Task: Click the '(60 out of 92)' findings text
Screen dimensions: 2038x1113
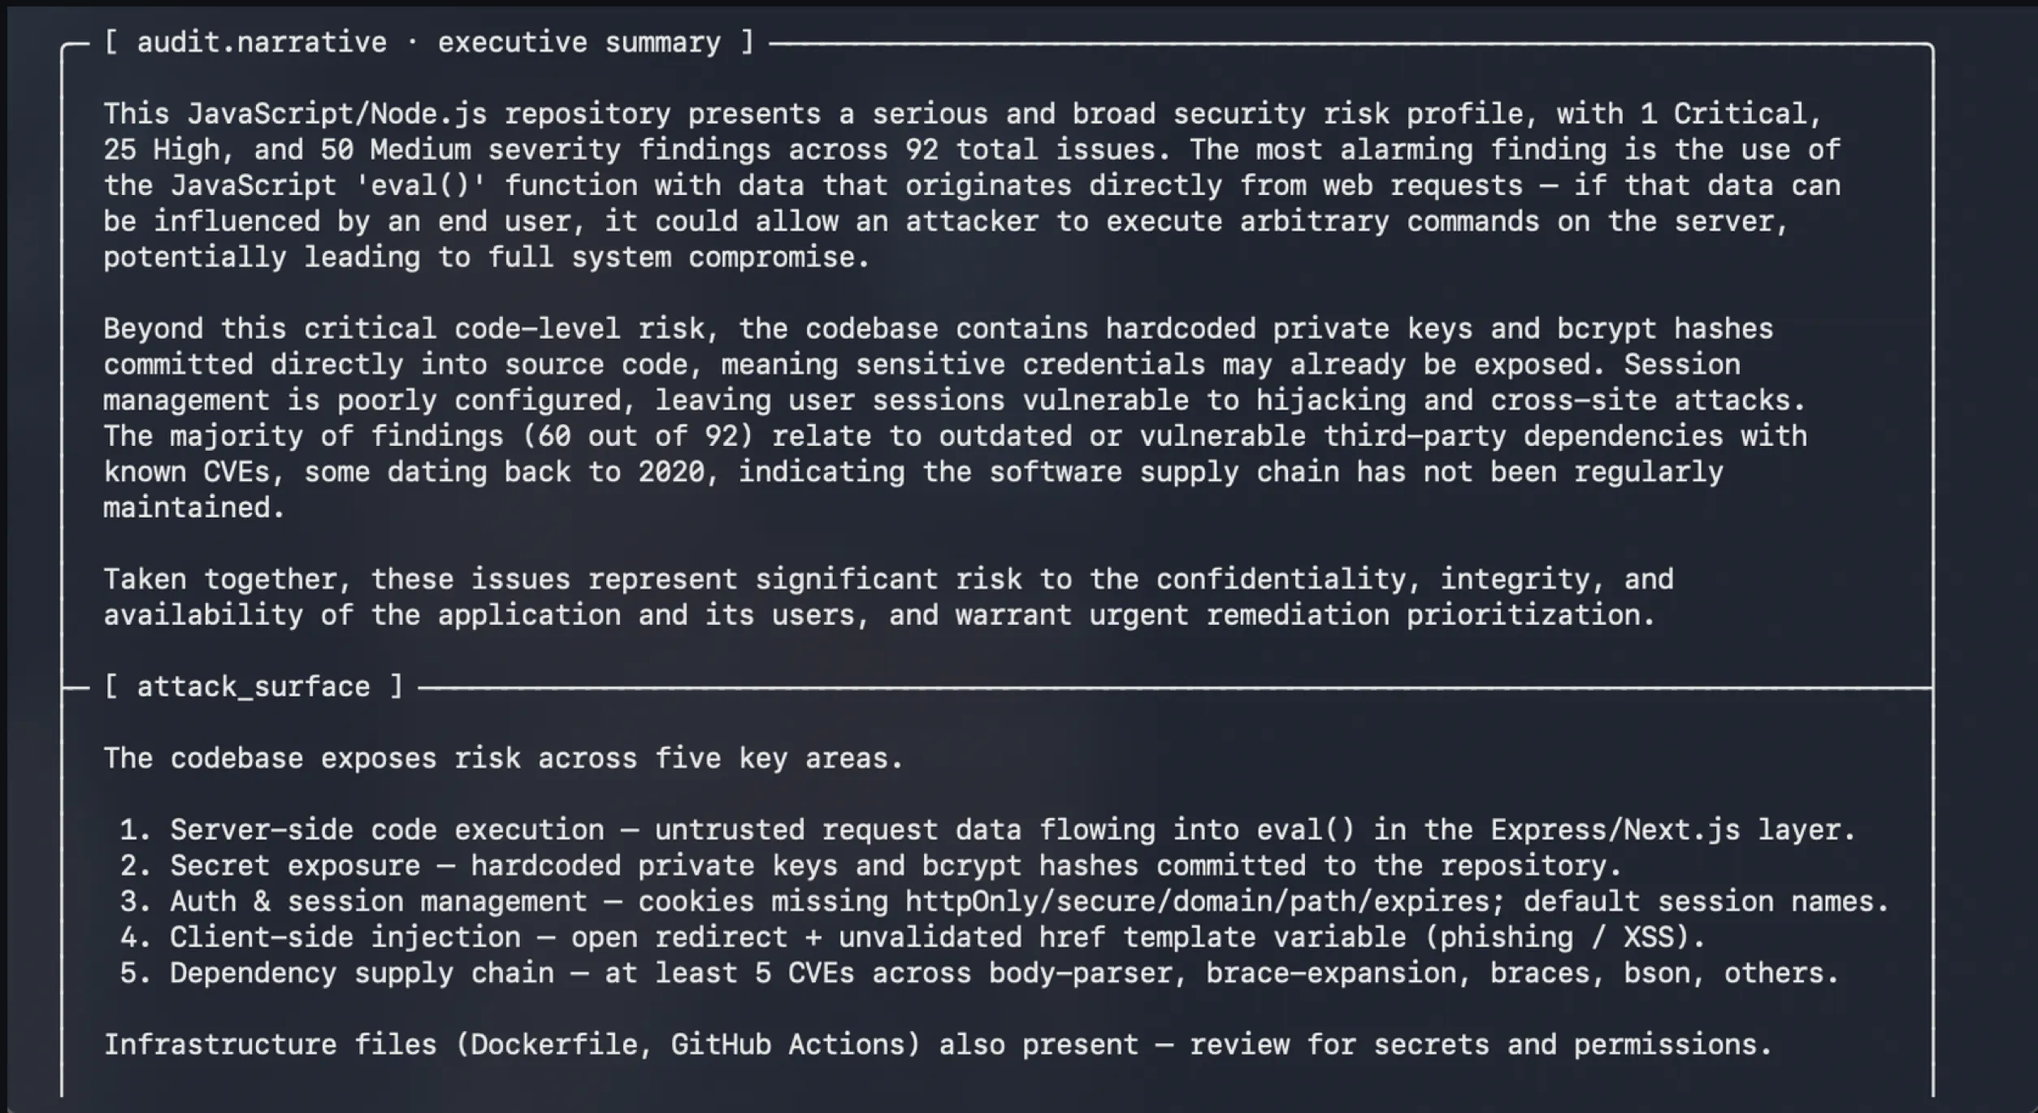Action: coord(638,436)
